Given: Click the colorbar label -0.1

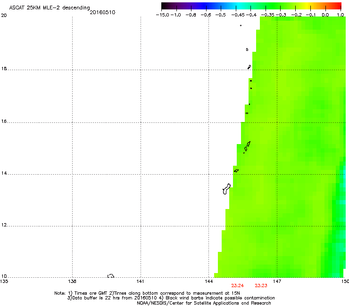Looking at the screenshot, I should [311, 15].
